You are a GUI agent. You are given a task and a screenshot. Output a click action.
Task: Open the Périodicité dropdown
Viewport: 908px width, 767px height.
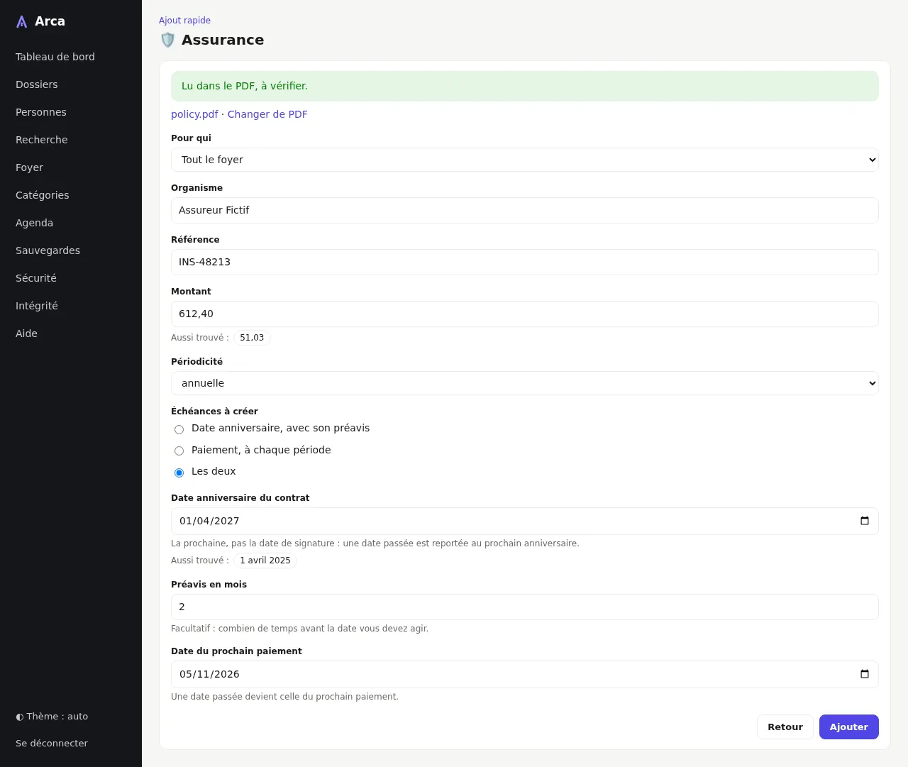(525, 383)
